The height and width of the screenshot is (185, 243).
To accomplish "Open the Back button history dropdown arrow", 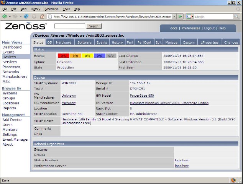I will click(x=10, y=16).
